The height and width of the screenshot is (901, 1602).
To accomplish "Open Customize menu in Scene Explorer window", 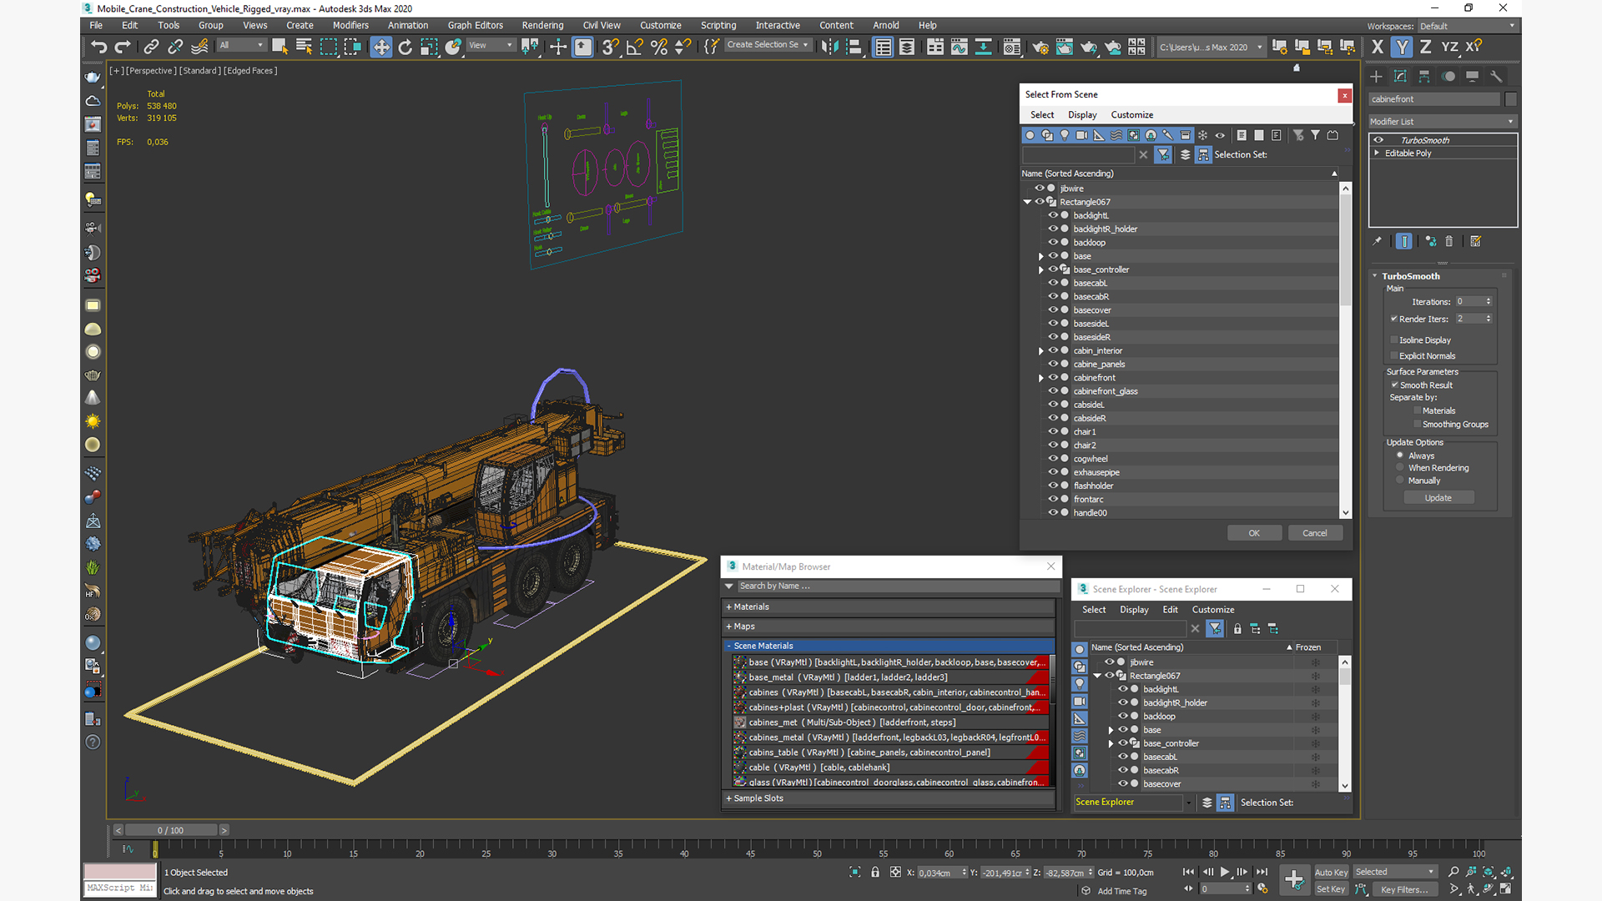I will click(1213, 610).
